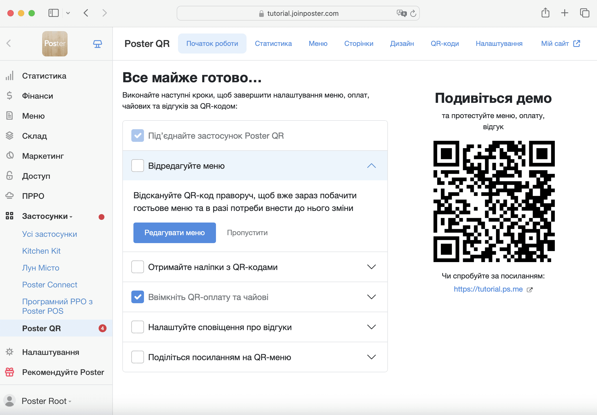Screen dimensions: 597x415
Task: Click the Safari address bar field
Action: pyautogui.click(x=298, y=13)
